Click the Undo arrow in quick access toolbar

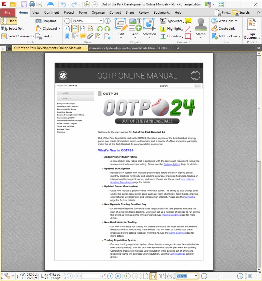(x=63, y=4)
